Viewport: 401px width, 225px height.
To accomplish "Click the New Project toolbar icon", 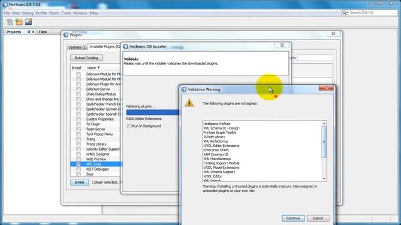I will pyautogui.click(x=19, y=22).
